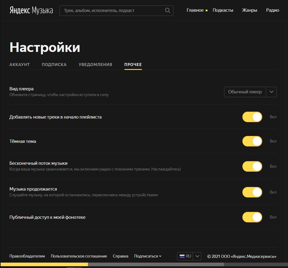The width and height of the screenshot is (288, 268).
Task: Toggle 'Добавлять новые треки в начало плейлиста' switch
Action: click(x=252, y=117)
